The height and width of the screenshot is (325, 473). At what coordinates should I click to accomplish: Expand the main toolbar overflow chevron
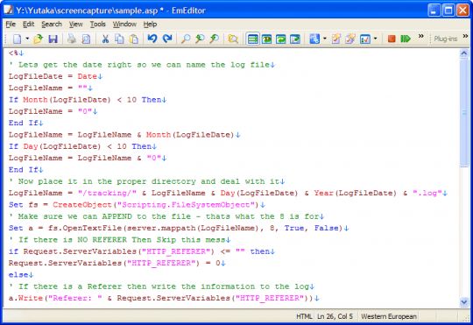point(420,36)
